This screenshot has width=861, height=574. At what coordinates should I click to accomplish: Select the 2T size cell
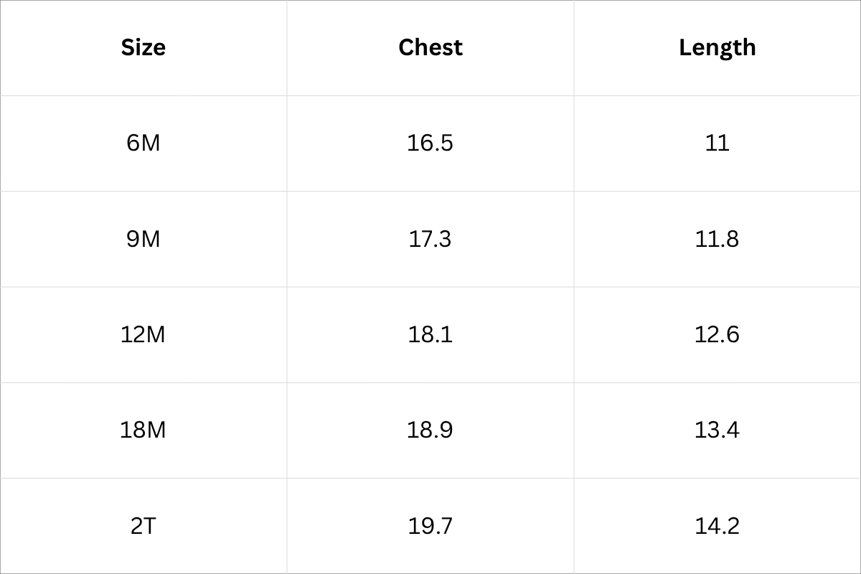pos(143,526)
